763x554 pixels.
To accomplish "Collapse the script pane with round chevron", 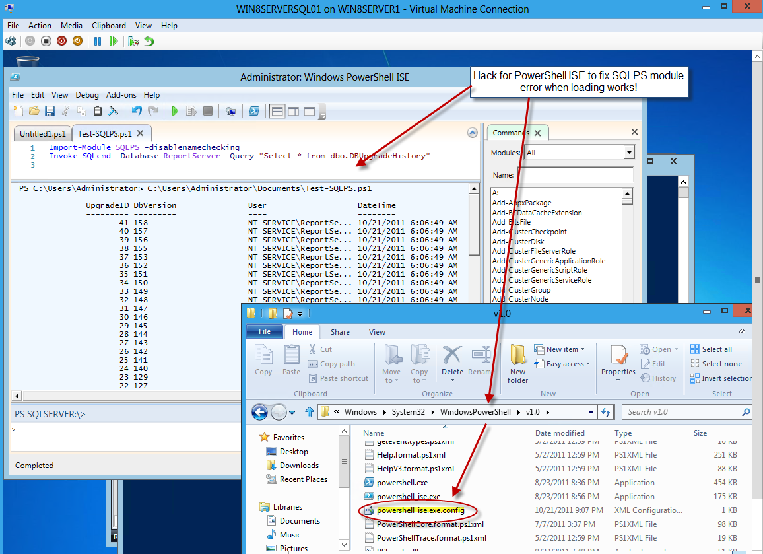I will click(472, 133).
